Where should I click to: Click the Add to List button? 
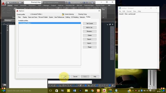(x=90, y=27)
